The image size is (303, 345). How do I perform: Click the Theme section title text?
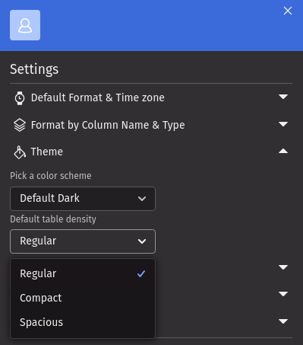tap(47, 152)
